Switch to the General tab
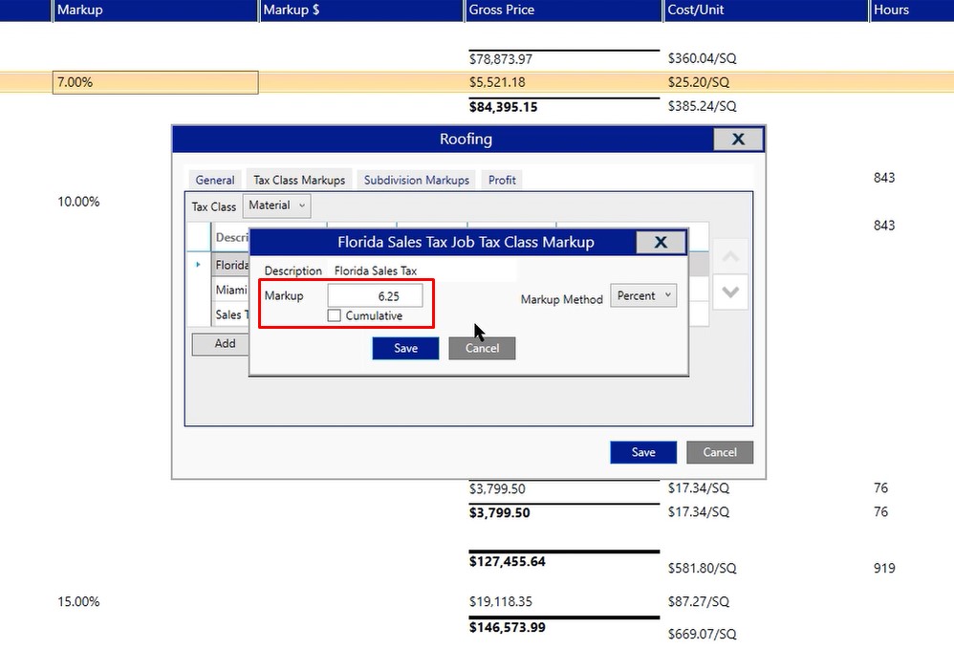 [x=215, y=180]
